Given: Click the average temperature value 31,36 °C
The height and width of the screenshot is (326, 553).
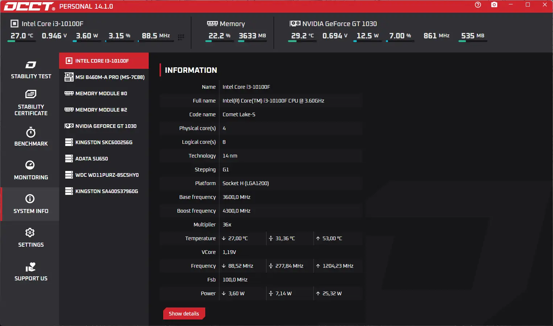Looking at the screenshot, I should tap(285, 238).
